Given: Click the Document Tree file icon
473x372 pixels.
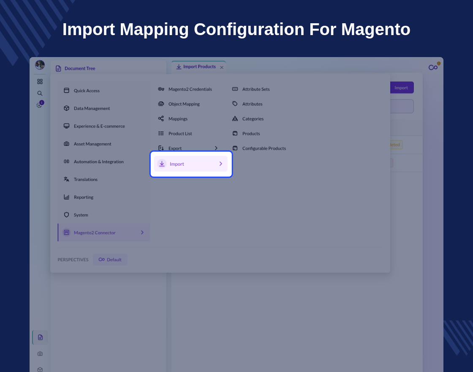Looking at the screenshot, I should click(59, 68).
